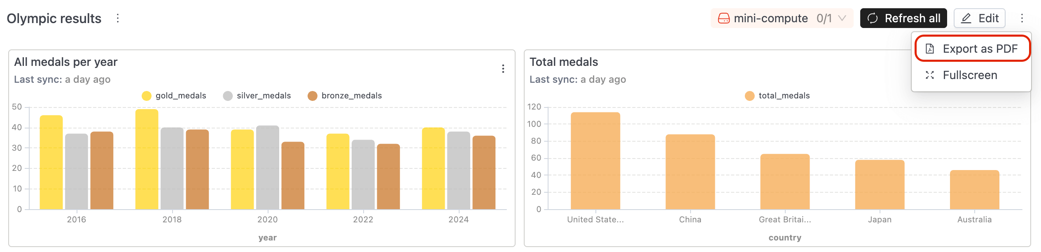Open the mini-compute 0/1 selector
This screenshot has width=1041, height=252.
tap(782, 19)
